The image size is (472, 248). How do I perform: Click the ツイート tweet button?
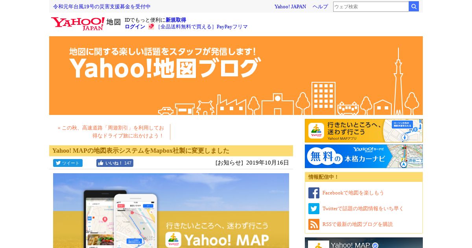(x=68, y=163)
